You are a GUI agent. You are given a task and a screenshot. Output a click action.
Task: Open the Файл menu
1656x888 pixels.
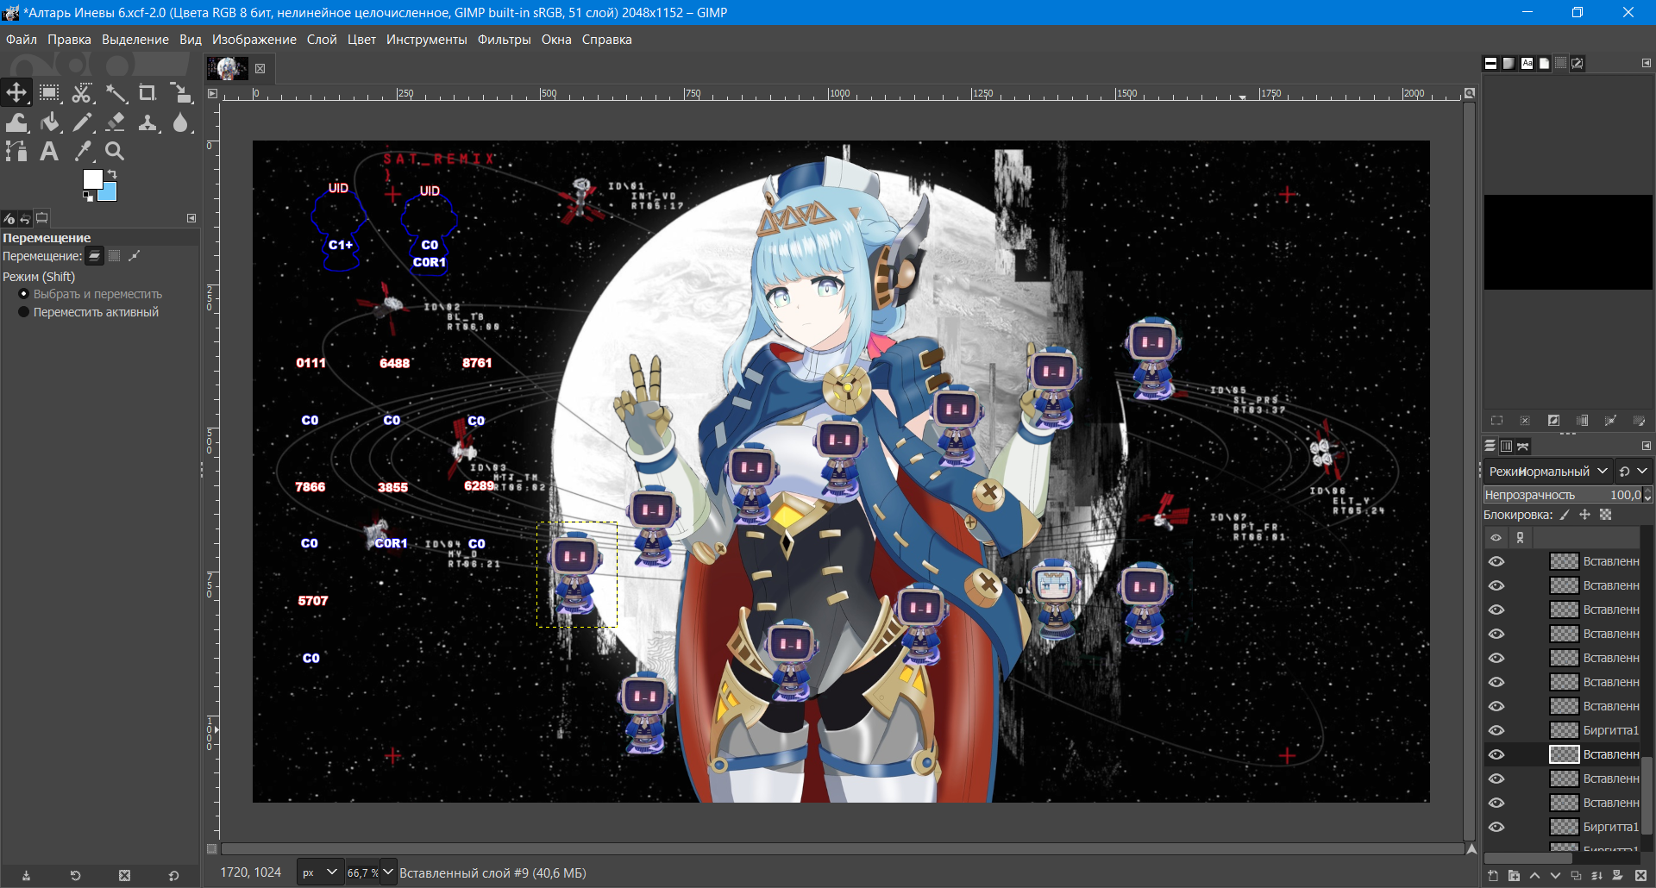pos(22,40)
